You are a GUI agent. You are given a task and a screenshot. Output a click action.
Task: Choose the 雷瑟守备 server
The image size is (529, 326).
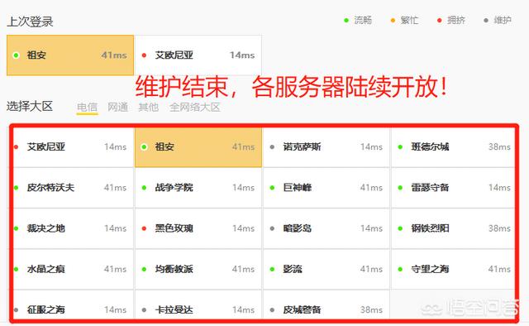pos(453,188)
